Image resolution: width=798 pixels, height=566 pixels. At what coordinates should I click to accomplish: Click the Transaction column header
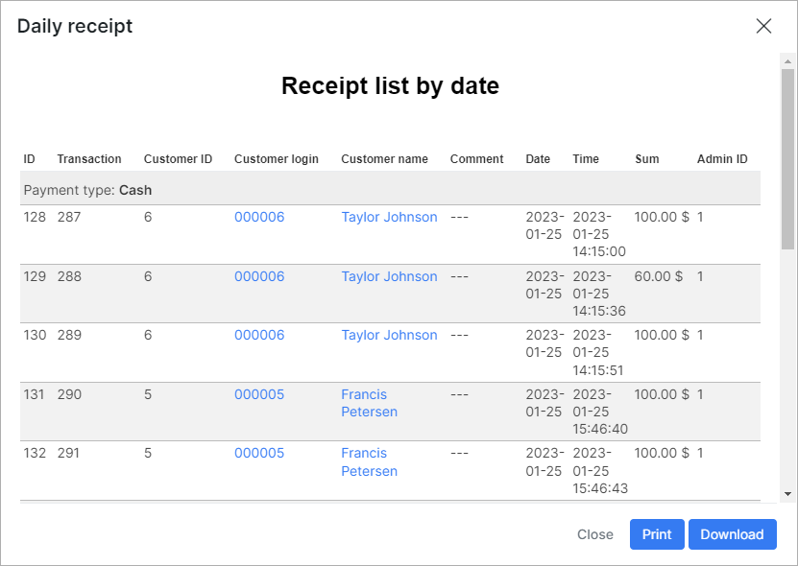(x=89, y=159)
